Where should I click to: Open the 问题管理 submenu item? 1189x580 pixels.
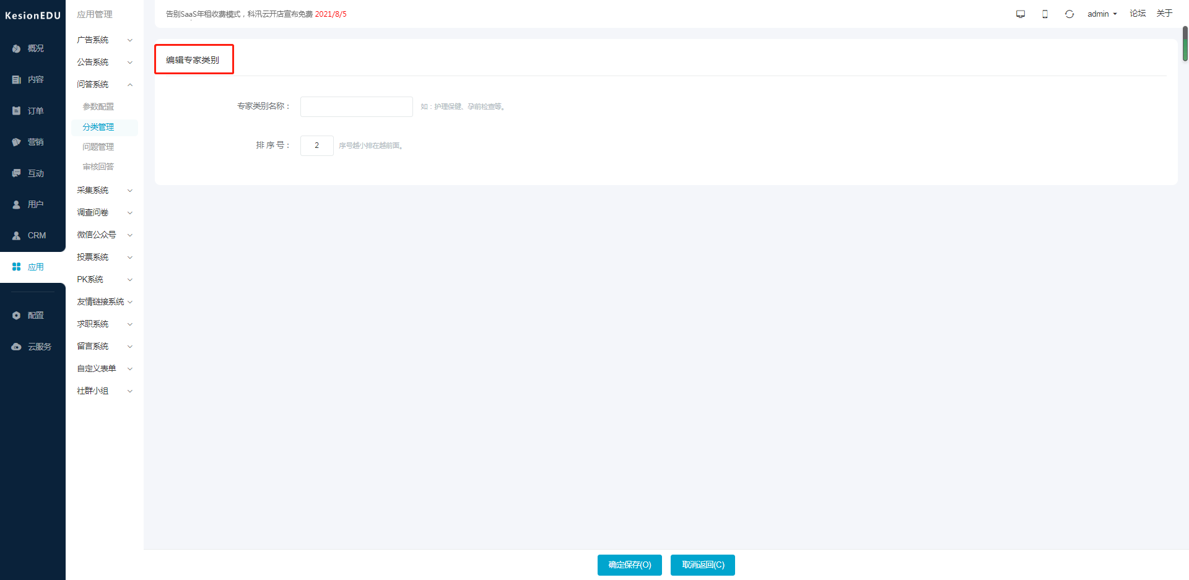(x=98, y=147)
